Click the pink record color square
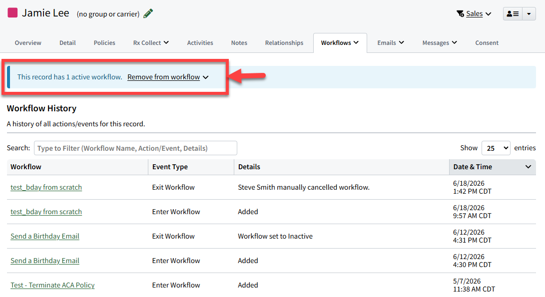545x297 pixels. click(12, 13)
